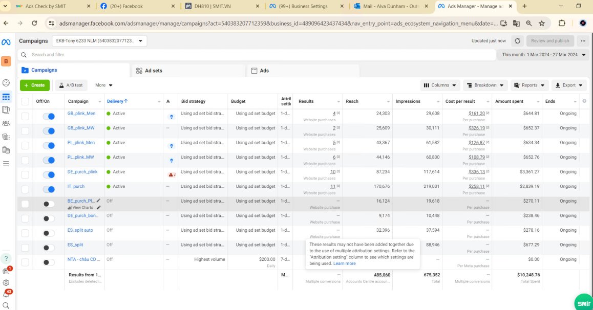Viewport: 593px width, 310px height.
Task: Click the browser zoom magnifier icon
Action: pos(528,23)
